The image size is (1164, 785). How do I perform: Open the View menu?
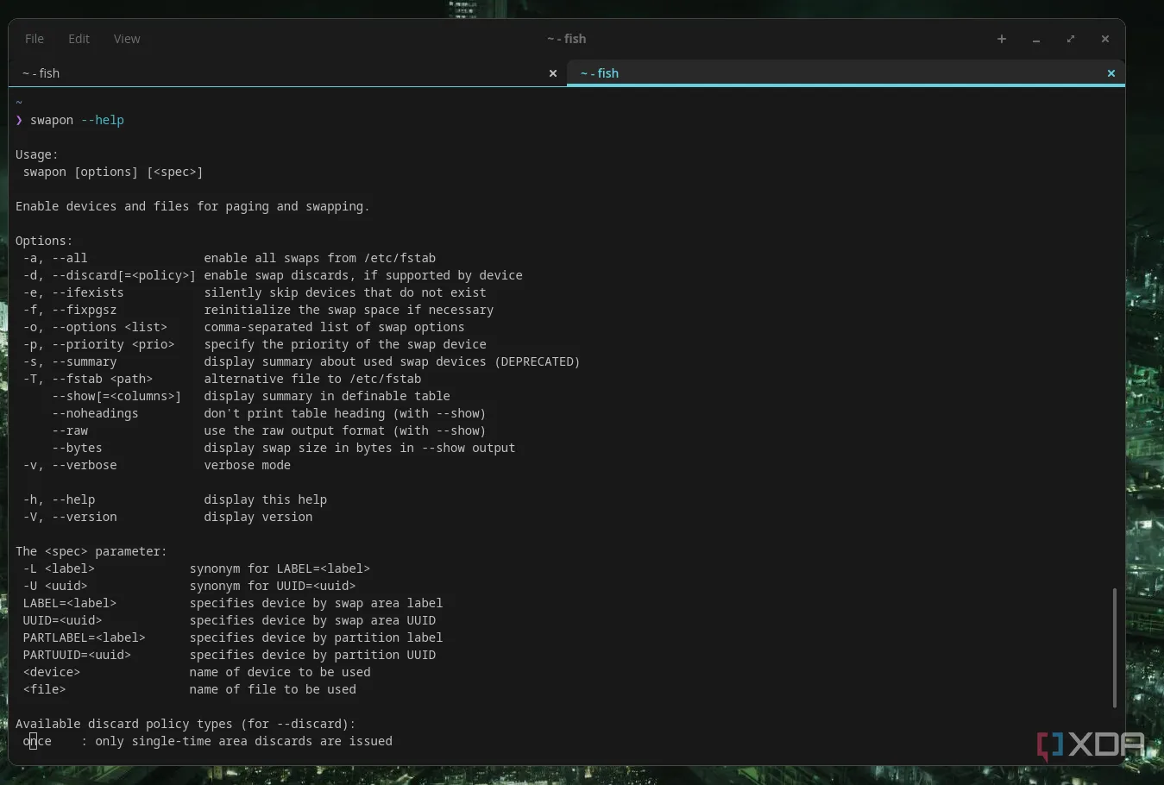pos(127,39)
